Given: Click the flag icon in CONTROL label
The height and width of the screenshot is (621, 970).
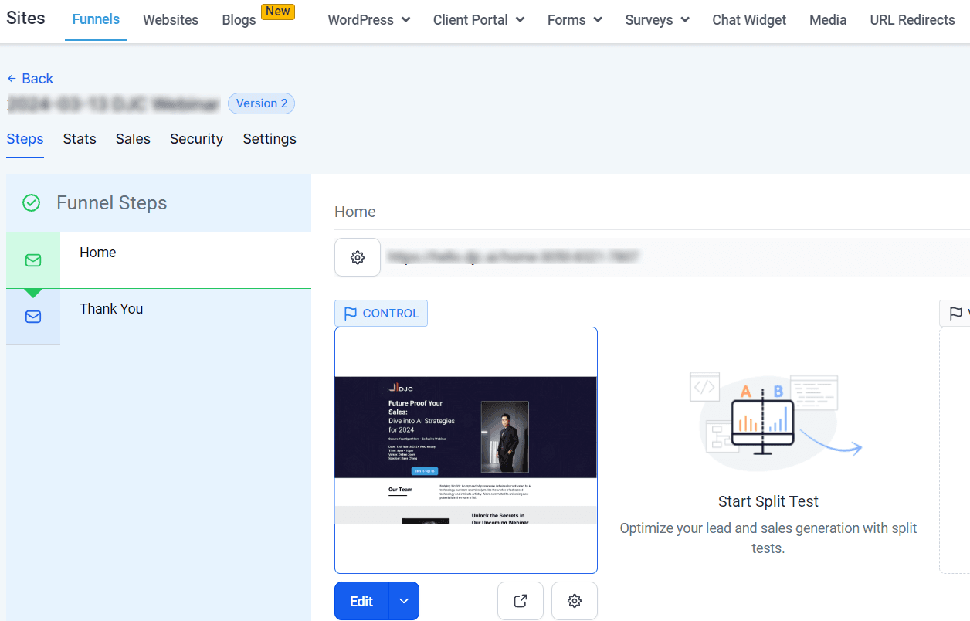Looking at the screenshot, I should (351, 313).
